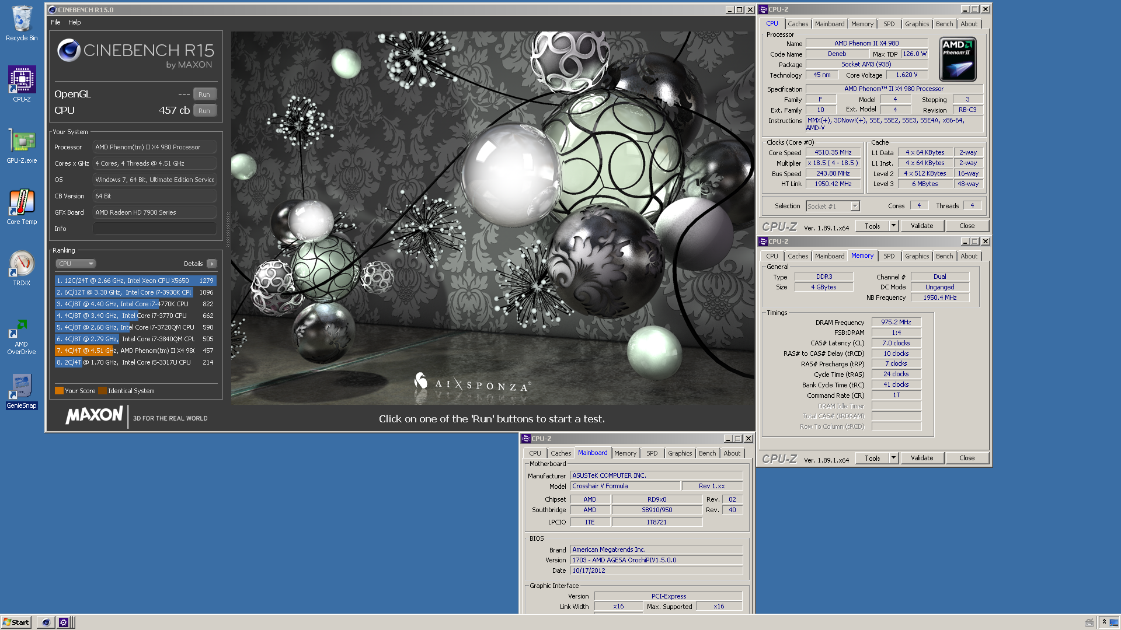The image size is (1121, 630).
Task: Click Close button in Memory CPU-Z window
Action: (x=967, y=458)
